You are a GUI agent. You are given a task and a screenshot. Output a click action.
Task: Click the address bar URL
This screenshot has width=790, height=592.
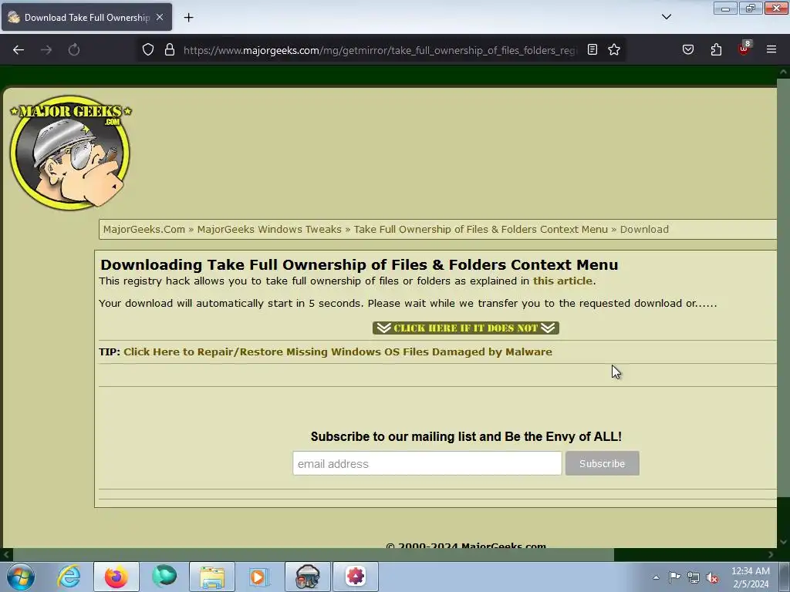380,50
